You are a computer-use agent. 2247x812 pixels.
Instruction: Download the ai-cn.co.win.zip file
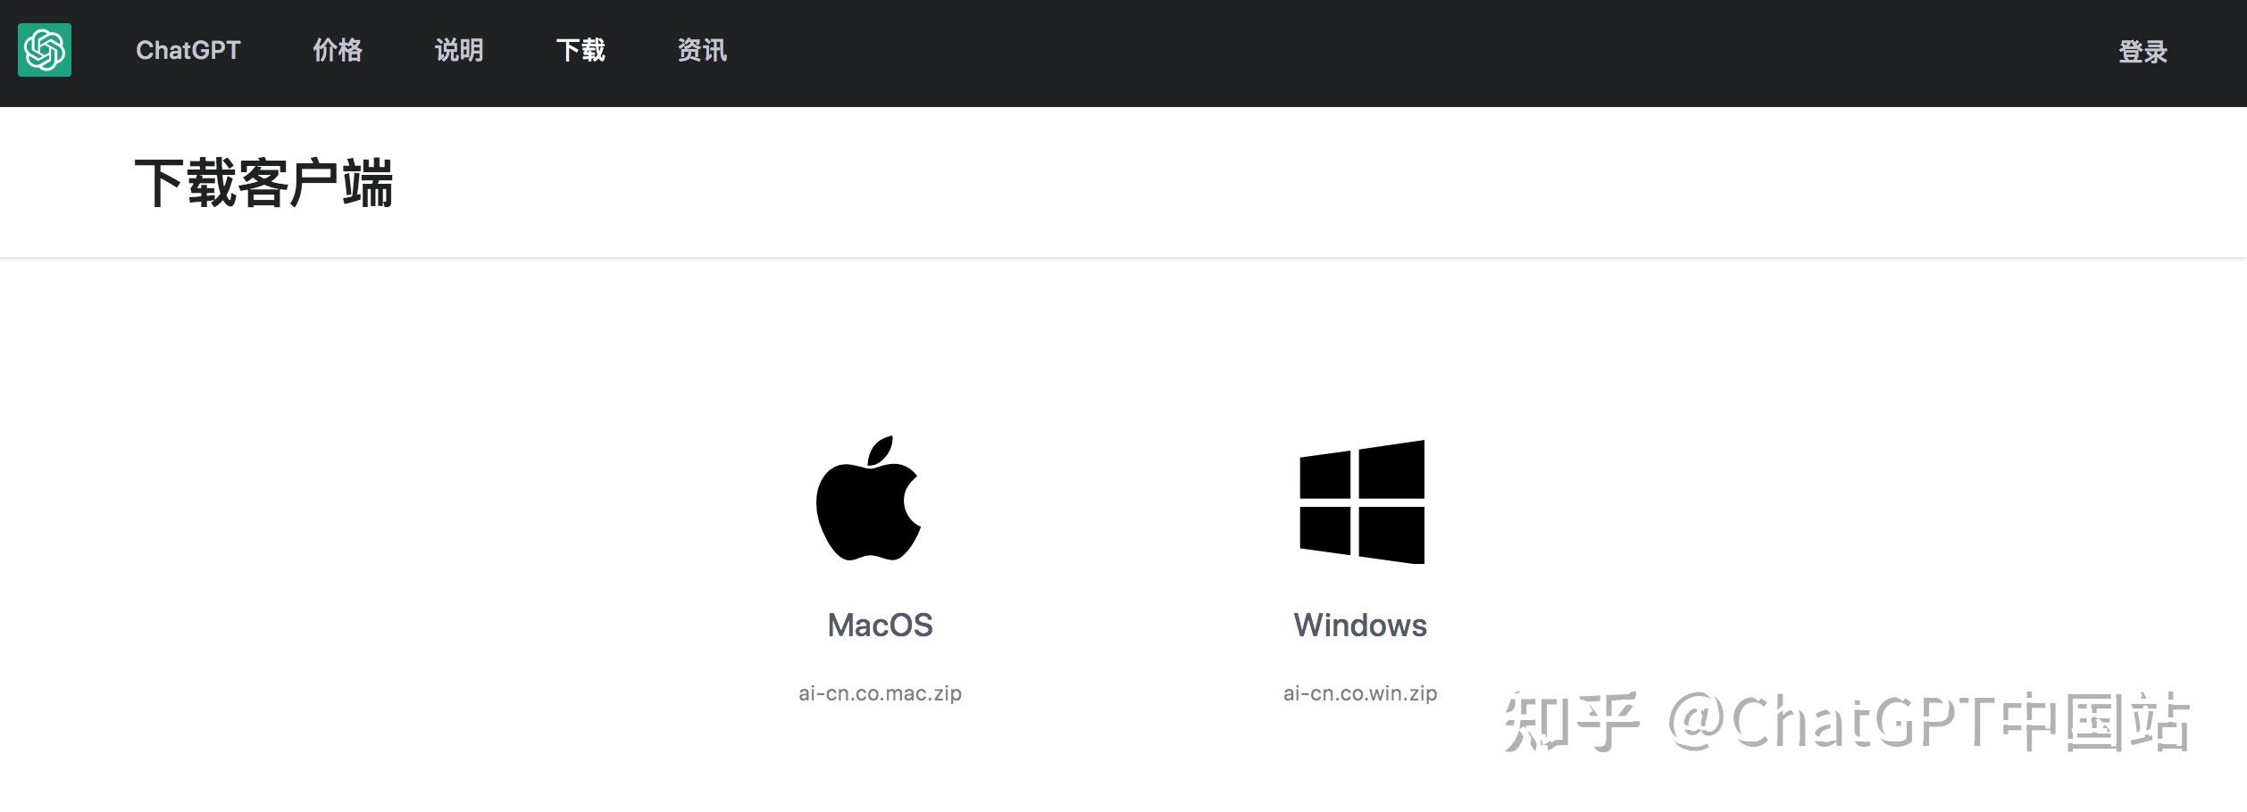coord(1360,693)
